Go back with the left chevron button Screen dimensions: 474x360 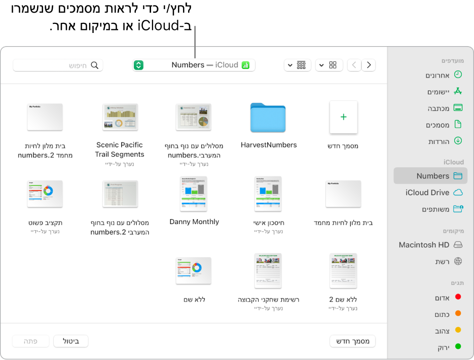(x=354, y=65)
